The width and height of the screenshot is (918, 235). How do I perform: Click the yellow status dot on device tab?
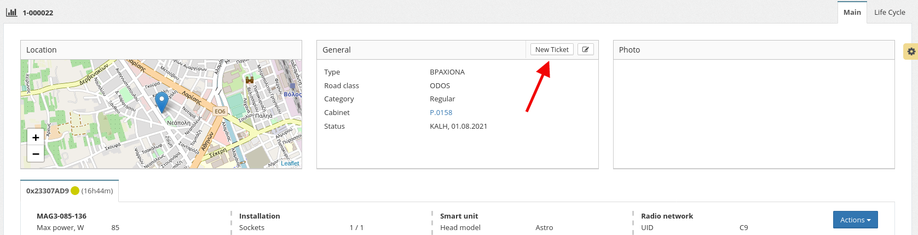75,191
